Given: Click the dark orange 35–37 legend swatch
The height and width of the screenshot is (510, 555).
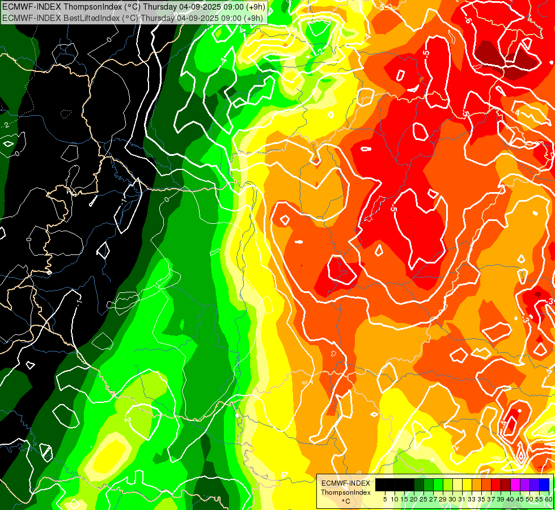Looking at the screenshot, I should coord(486,484).
